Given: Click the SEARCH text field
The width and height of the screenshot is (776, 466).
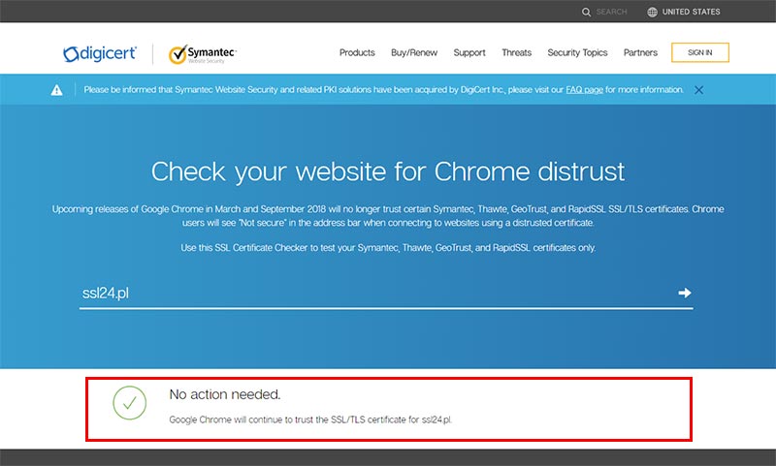Looking at the screenshot, I should [611, 12].
